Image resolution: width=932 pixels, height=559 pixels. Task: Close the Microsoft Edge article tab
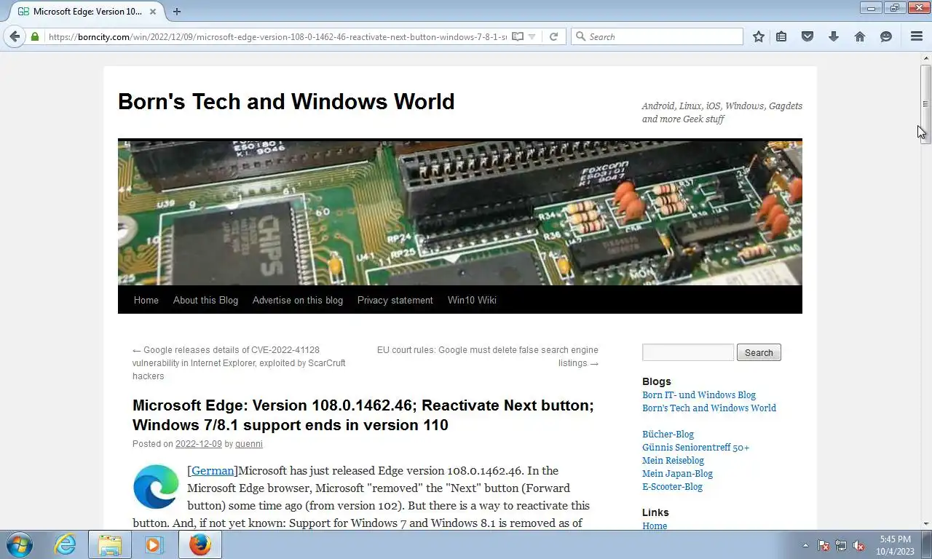point(153,11)
